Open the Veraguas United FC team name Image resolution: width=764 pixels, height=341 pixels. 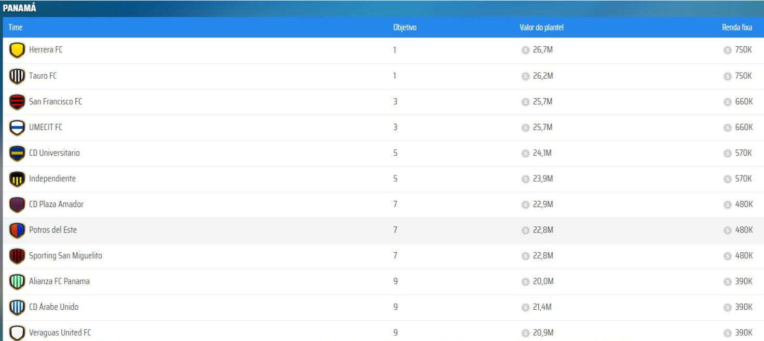click(60, 332)
